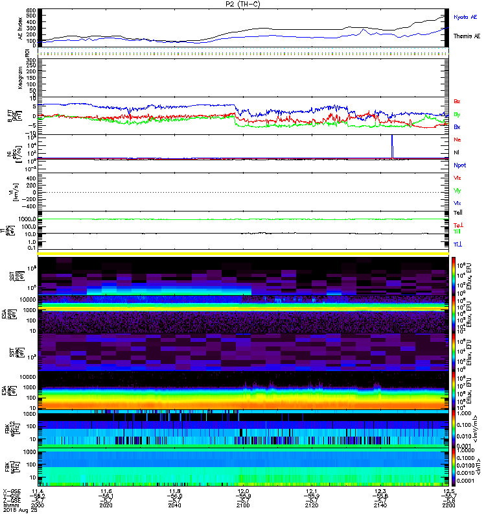Click the 2100 time tick label
Viewport: 486px width, 519px height.
[x=243, y=505]
